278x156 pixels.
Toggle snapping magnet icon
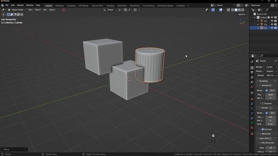pos(126,10)
